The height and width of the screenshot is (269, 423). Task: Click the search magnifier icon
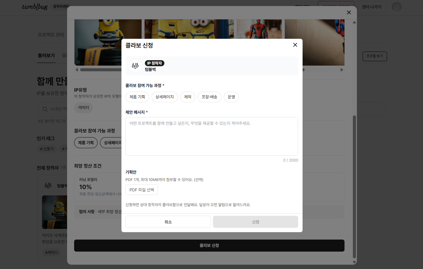pyautogui.click(x=45, y=109)
